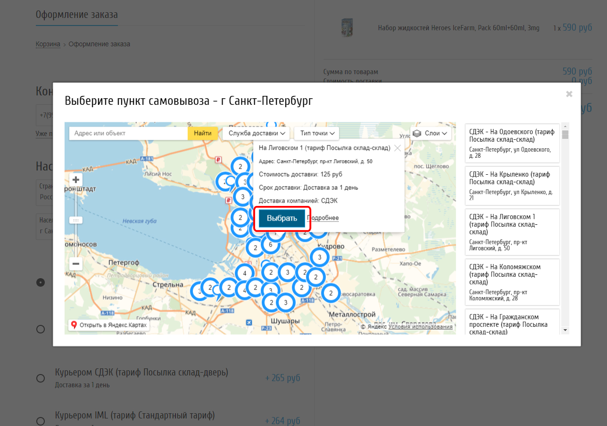The width and height of the screenshot is (607, 426).
Task: Click the Хапо-Ое map label
Action: pos(409,264)
